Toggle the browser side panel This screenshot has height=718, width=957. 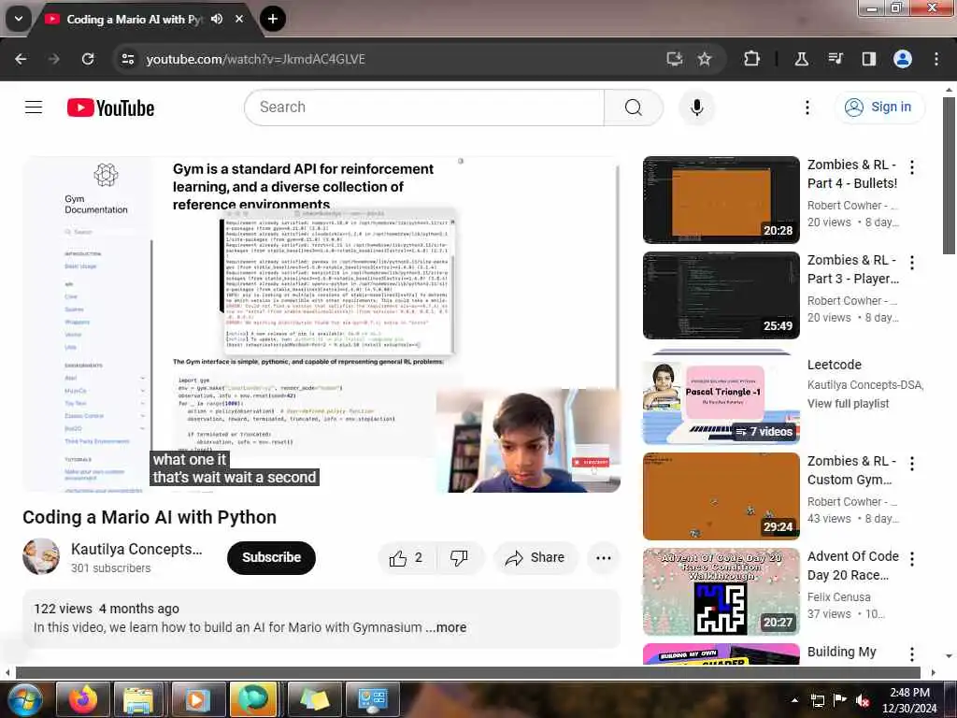point(868,59)
